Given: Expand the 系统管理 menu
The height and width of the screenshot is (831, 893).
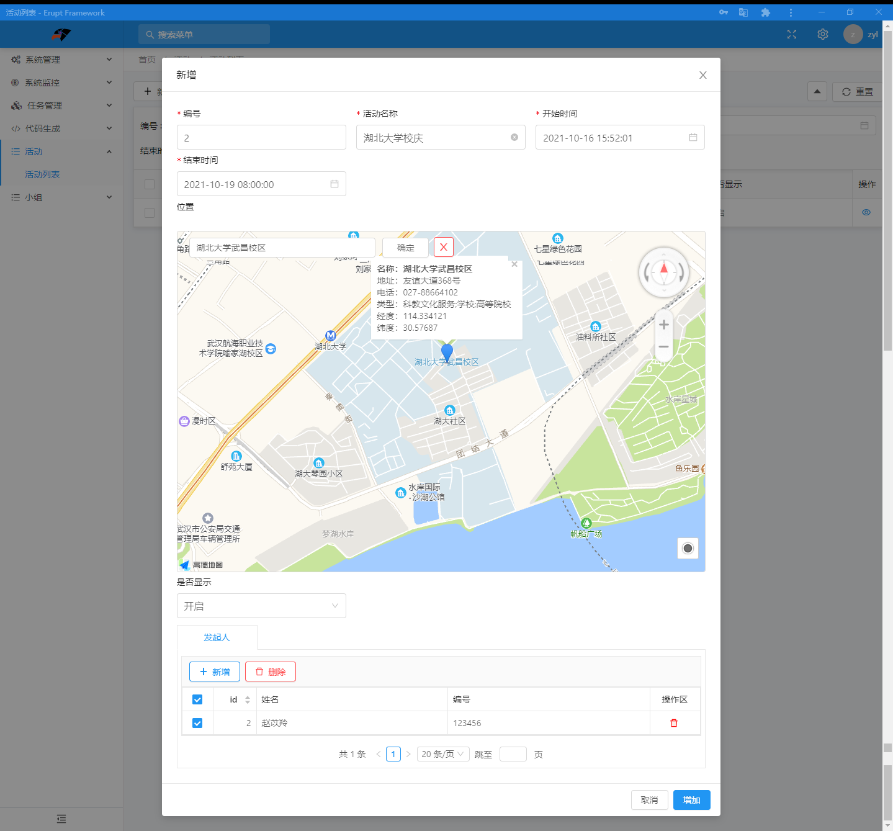Looking at the screenshot, I should click(61, 60).
